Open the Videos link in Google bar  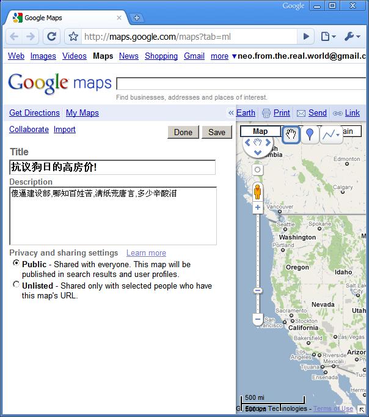click(x=75, y=56)
